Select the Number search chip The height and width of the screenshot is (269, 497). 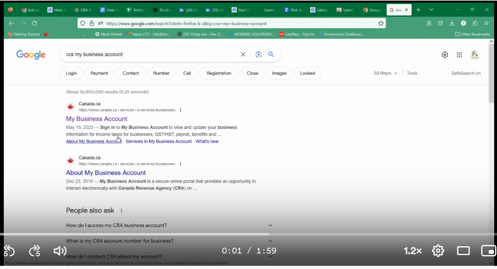click(x=161, y=73)
